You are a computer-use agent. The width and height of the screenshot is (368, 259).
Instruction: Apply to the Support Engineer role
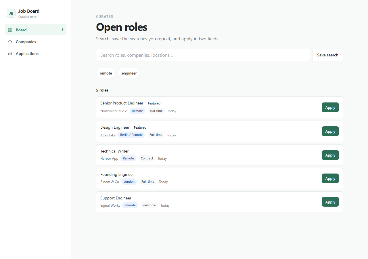[330, 202]
